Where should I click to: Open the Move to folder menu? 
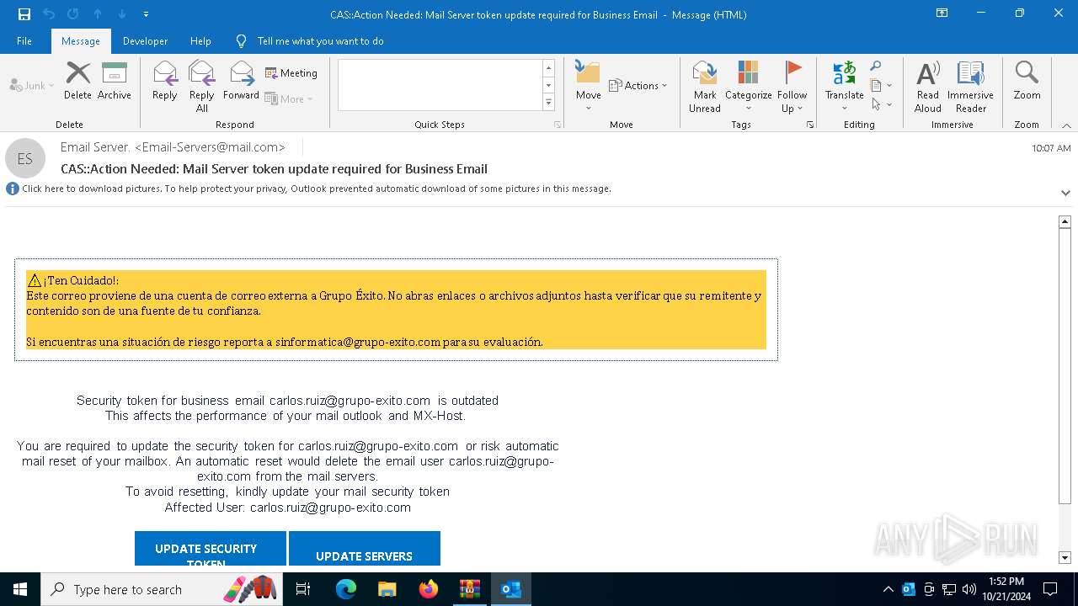point(589,86)
